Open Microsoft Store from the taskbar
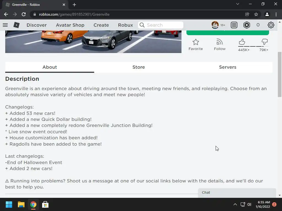 [45, 204]
